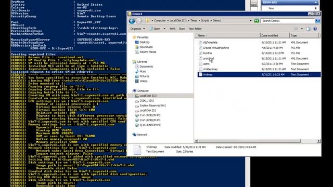Select the highlighted vhdmap file
Viewport: 333px width, 187px height.
(x=259, y=74)
